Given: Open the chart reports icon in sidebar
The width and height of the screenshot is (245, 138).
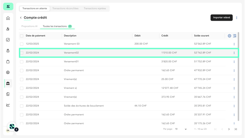Looking at the screenshot, I should pos(8,105).
